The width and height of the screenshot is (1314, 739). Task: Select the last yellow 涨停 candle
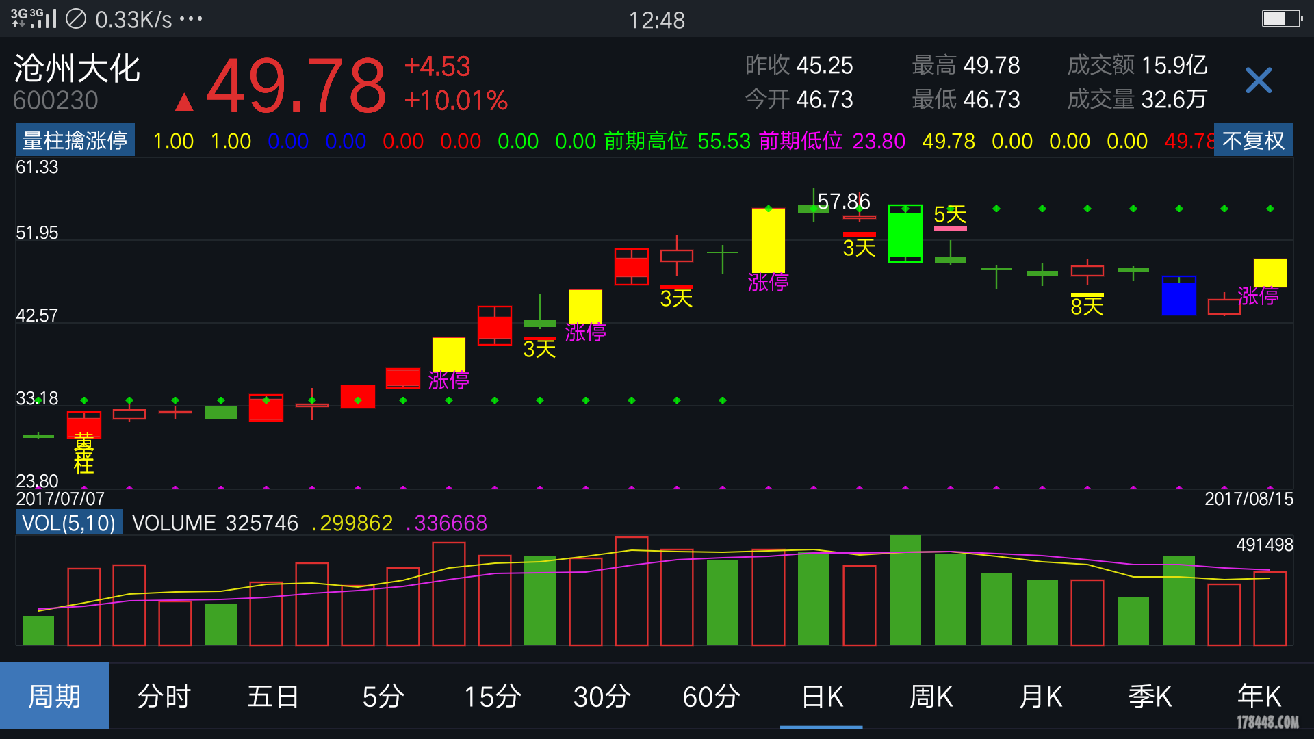coord(1270,272)
